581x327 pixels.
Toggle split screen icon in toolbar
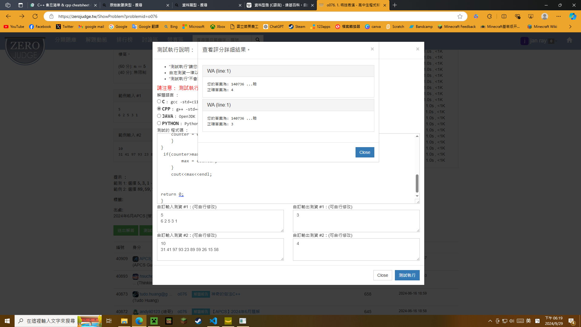click(x=504, y=16)
